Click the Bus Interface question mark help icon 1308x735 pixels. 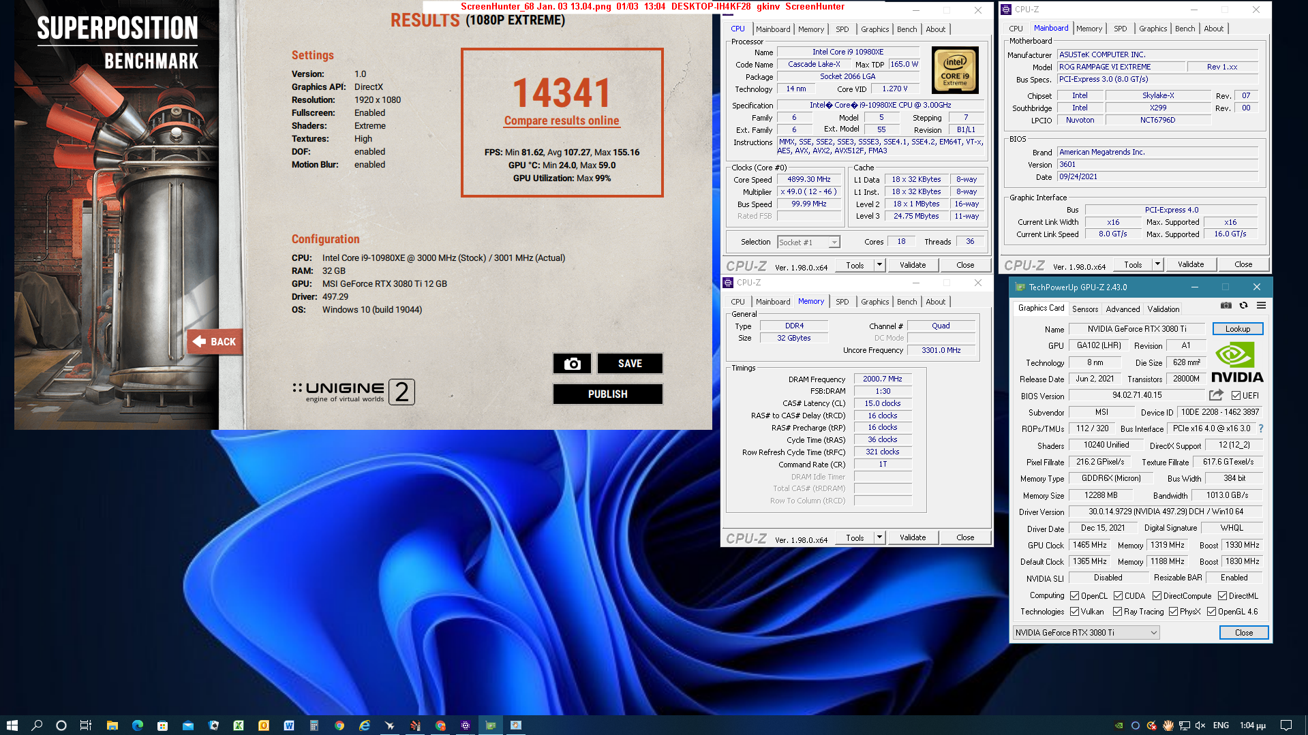coord(1261,428)
